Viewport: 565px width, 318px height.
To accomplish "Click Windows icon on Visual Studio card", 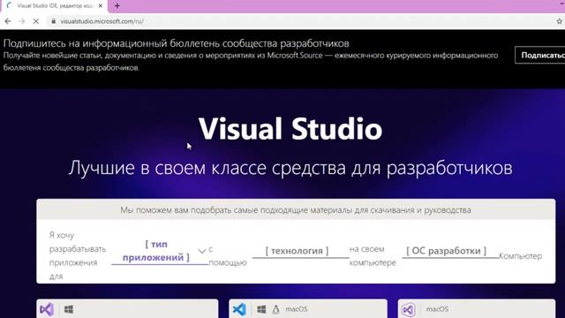I will (69, 309).
